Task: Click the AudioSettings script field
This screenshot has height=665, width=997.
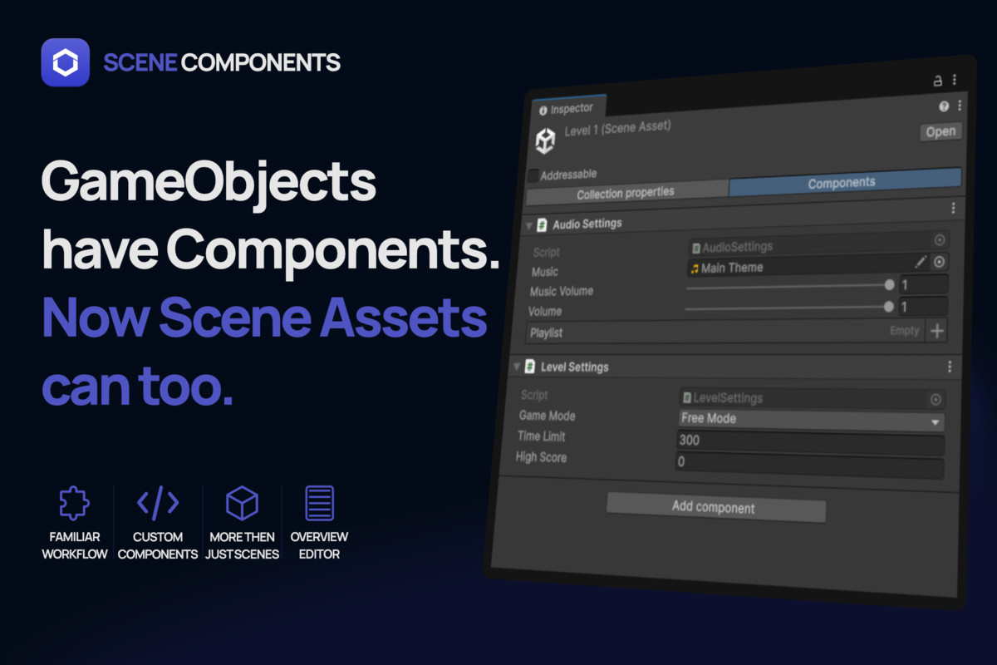Action: coord(818,244)
